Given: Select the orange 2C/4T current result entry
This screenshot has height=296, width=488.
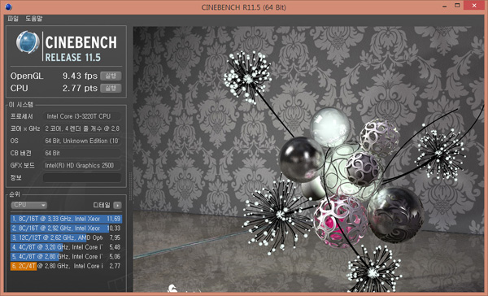Looking at the screenshot, I should (x=66, y=266).
